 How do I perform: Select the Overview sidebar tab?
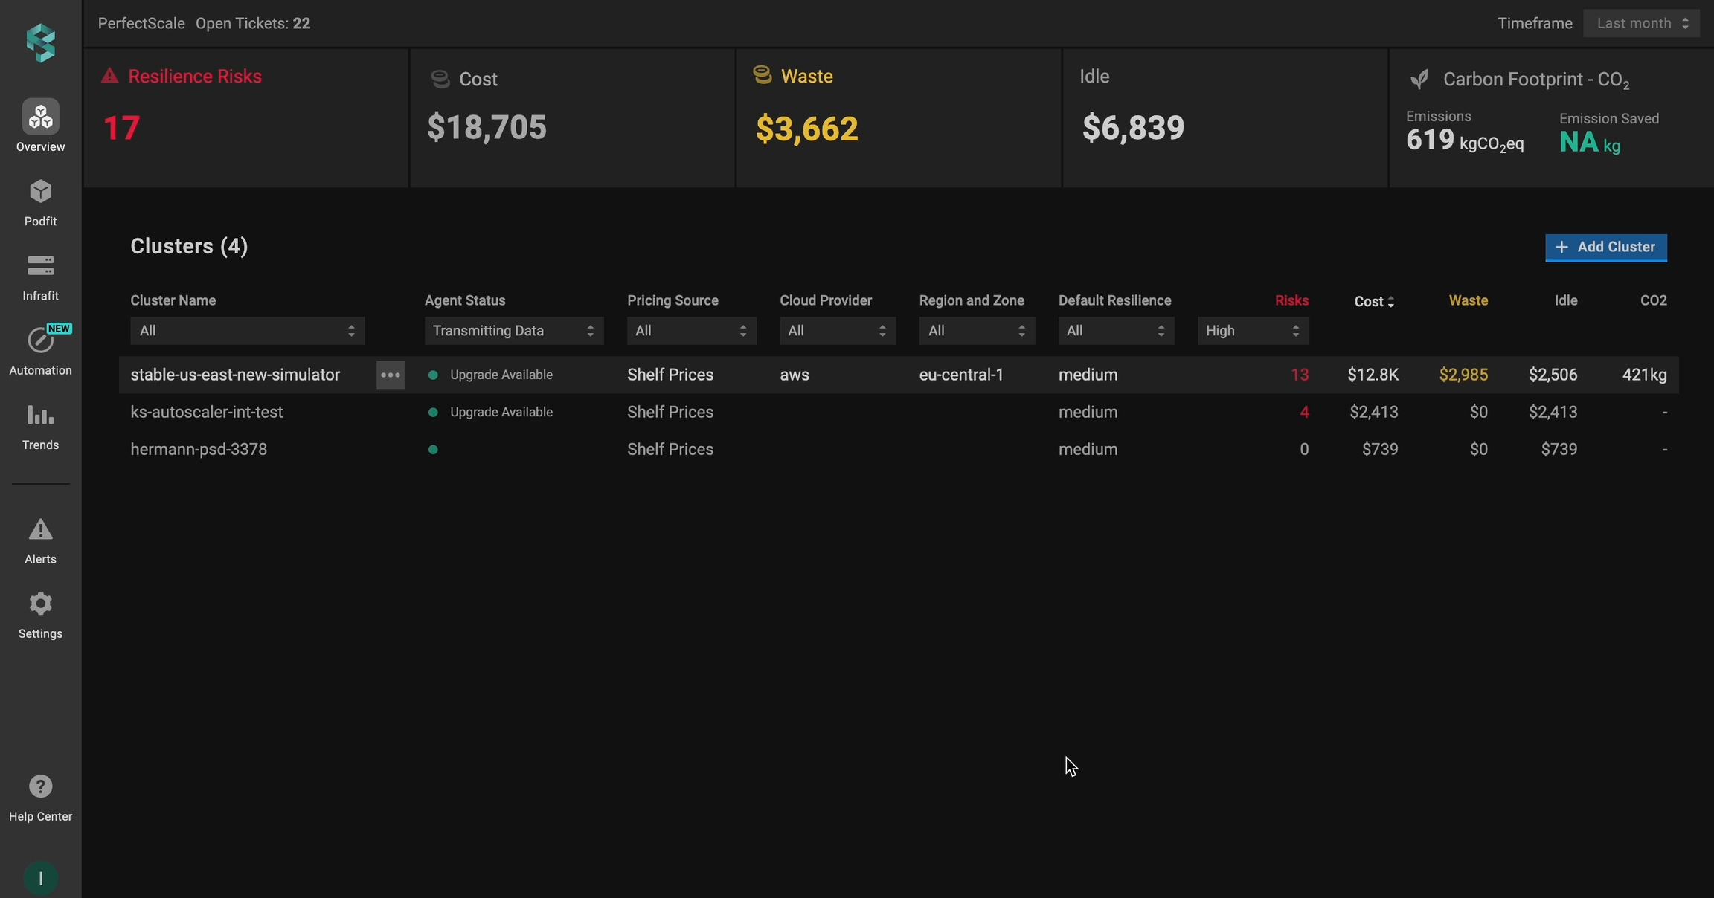click(x=41, y=125)
